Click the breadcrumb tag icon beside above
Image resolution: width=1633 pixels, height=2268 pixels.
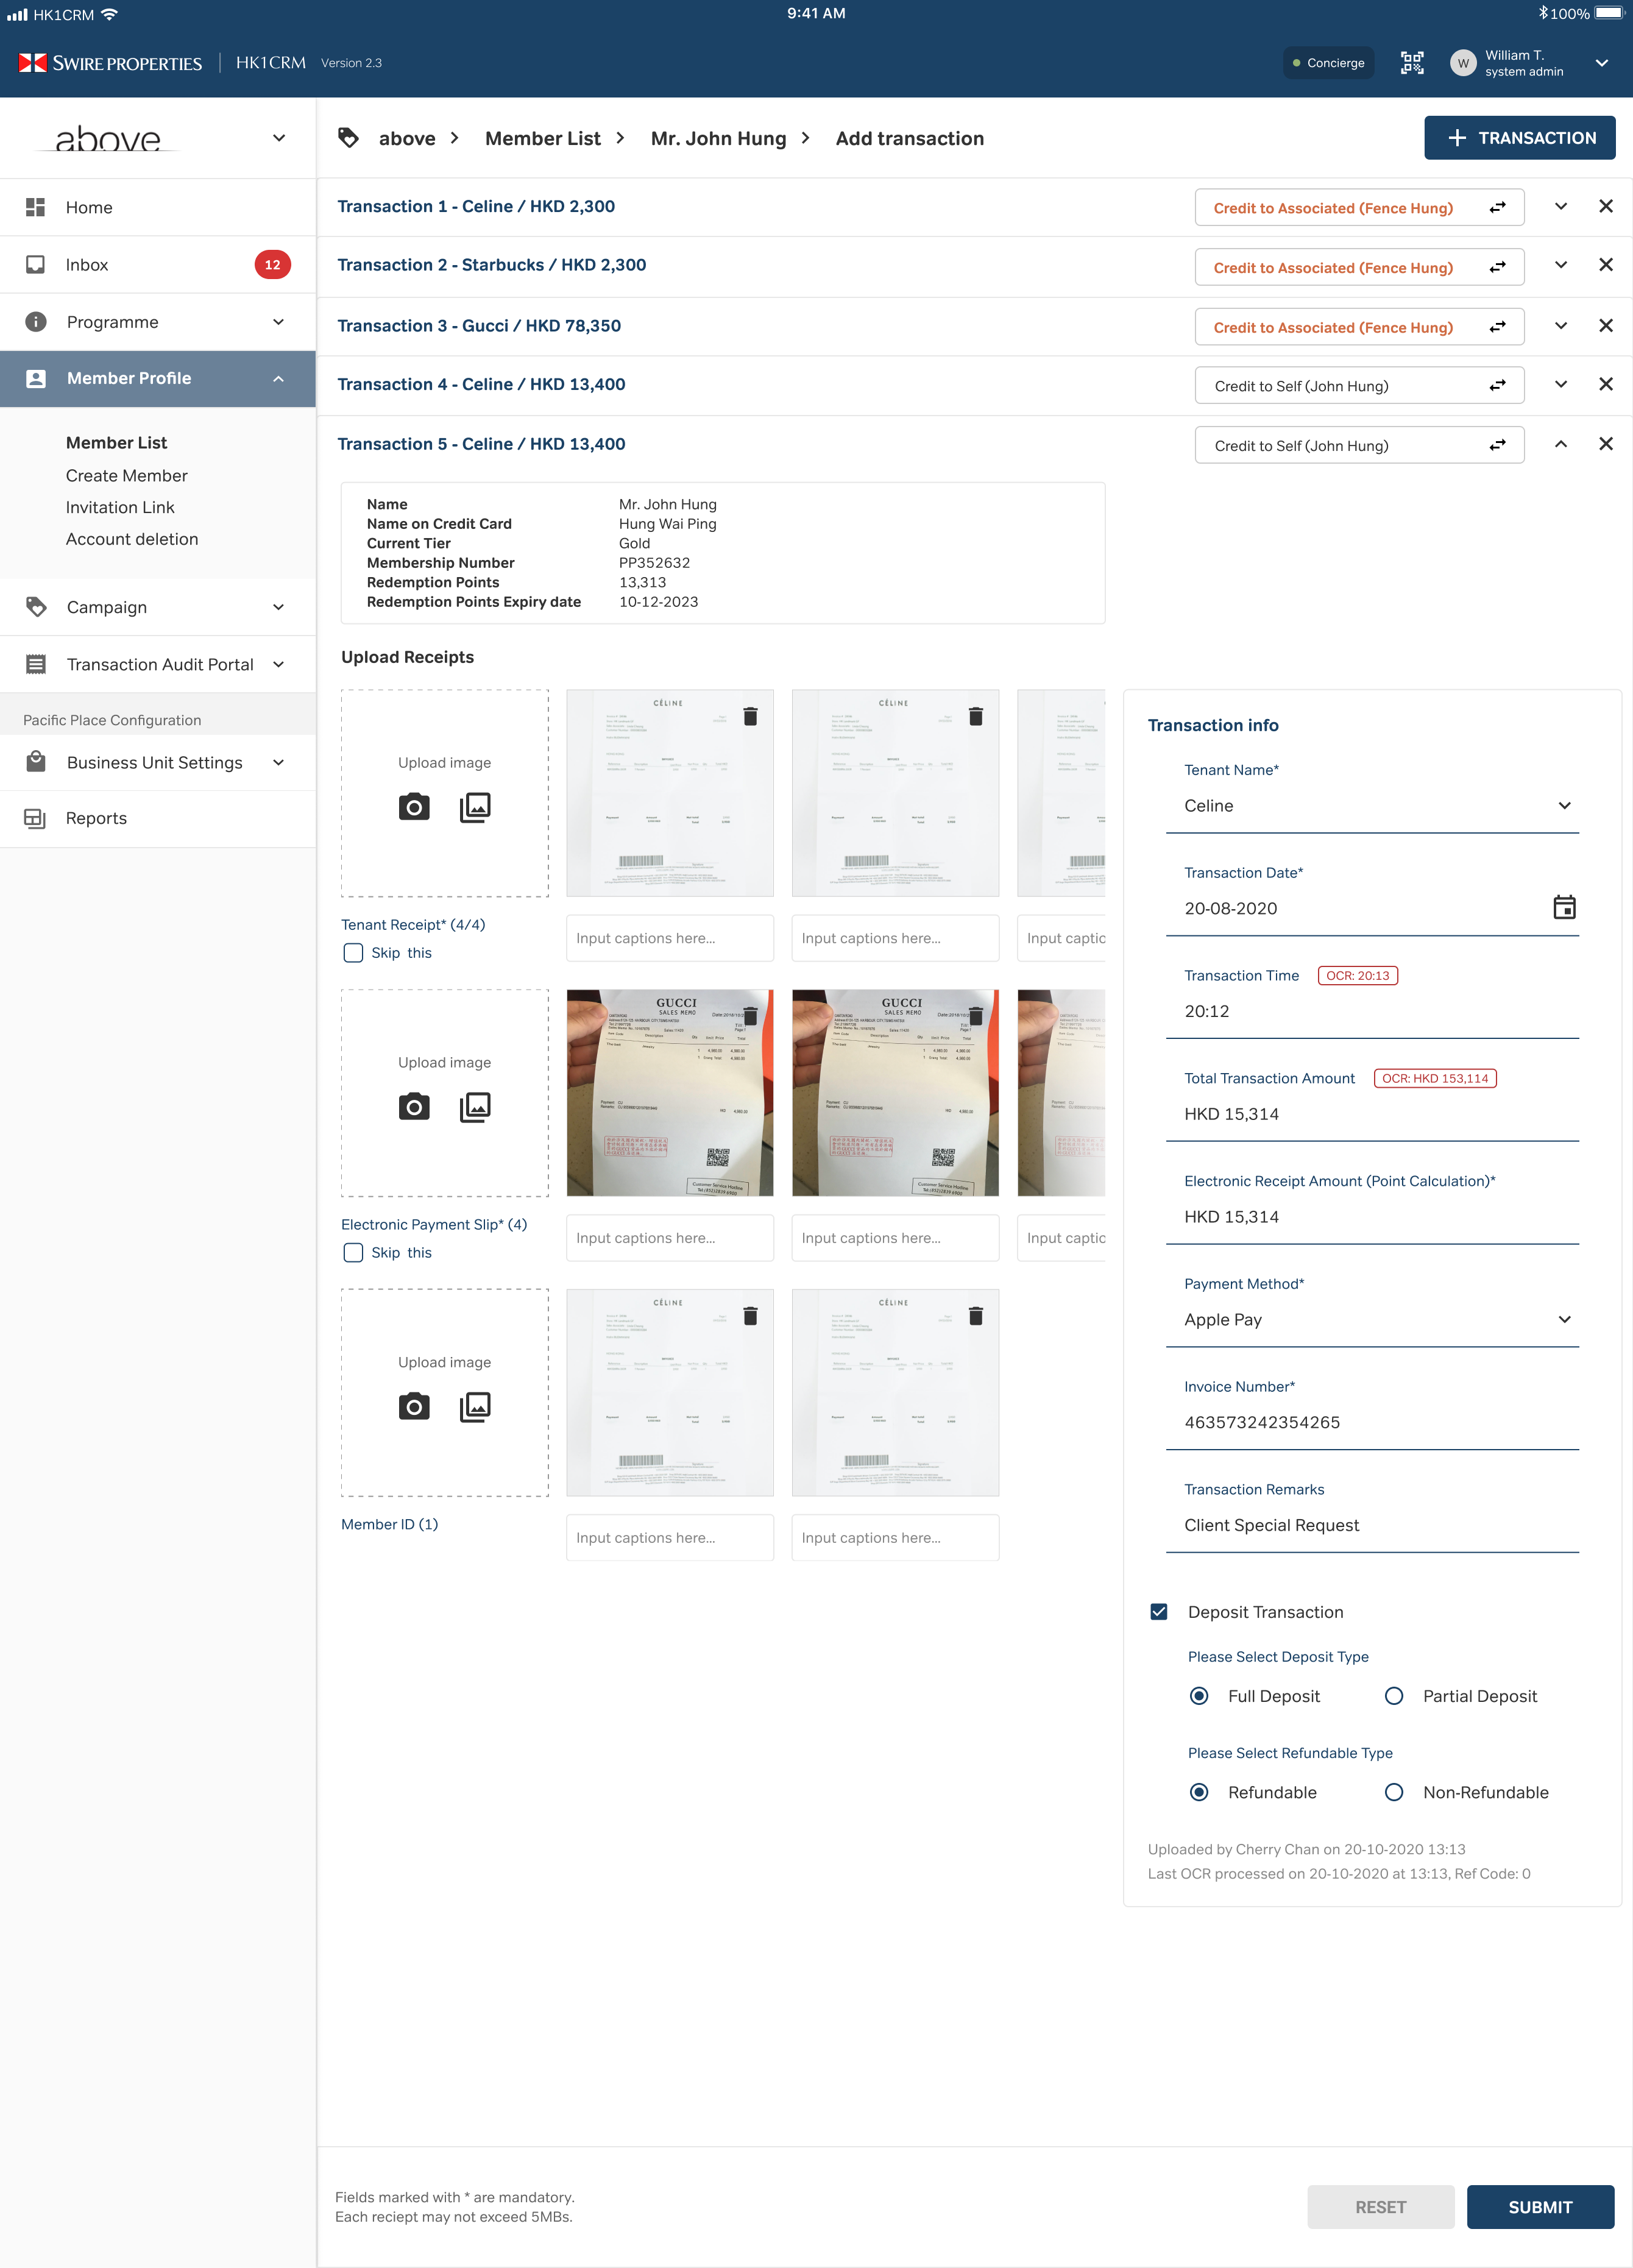(348, 138)
